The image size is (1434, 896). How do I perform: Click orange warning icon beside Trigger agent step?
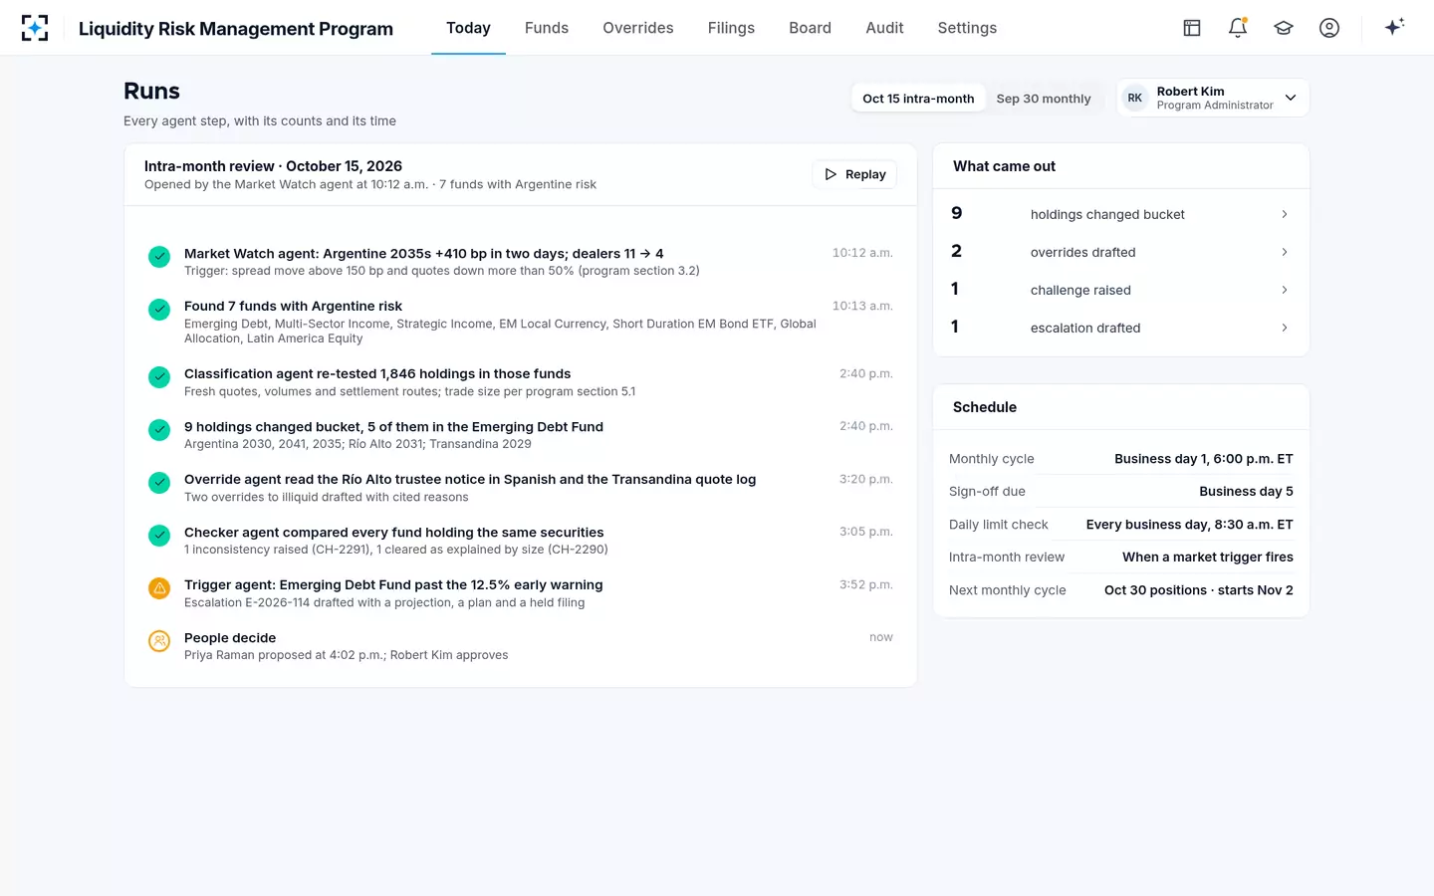click(159, 588)
